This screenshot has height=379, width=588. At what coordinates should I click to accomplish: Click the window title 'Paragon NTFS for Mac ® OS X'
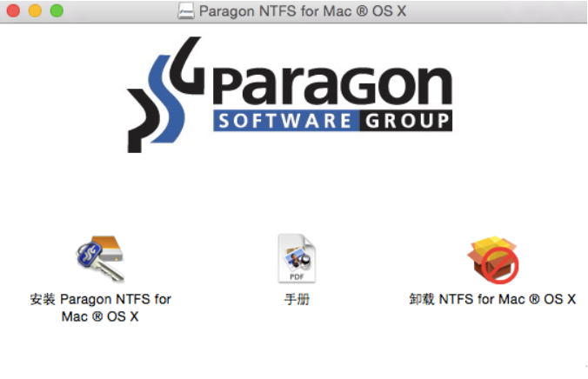[303, 11]
